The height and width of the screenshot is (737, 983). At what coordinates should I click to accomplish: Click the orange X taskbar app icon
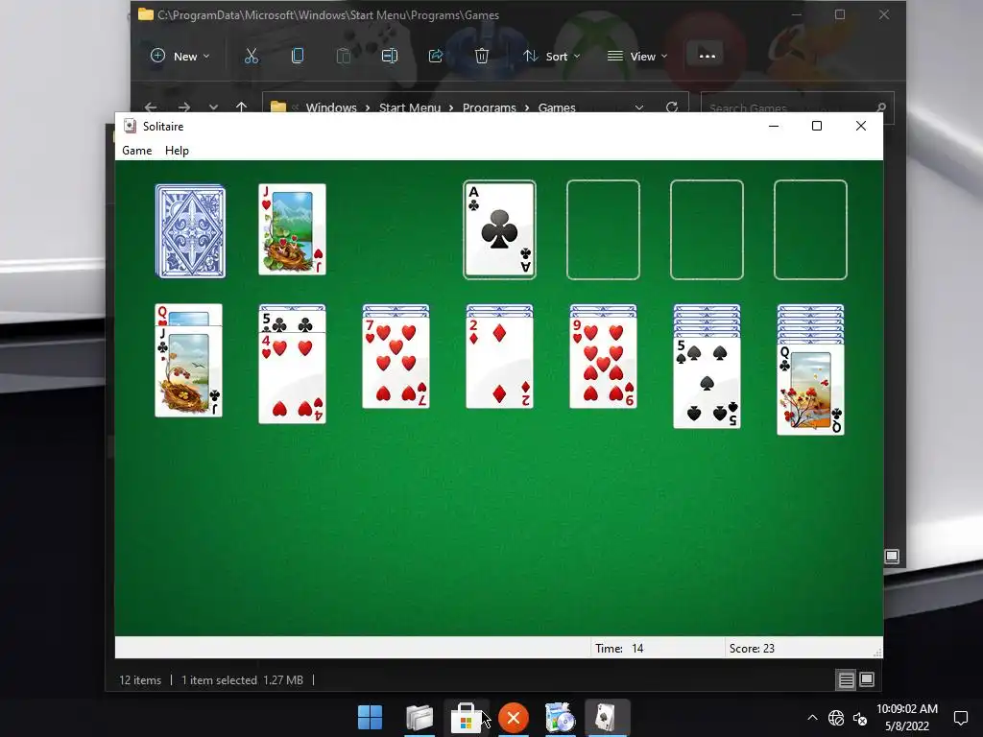[x=514, y=718]
